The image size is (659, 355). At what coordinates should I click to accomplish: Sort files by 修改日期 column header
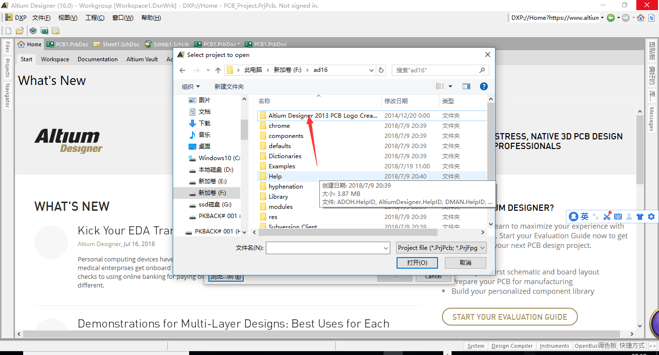(396, 101)
